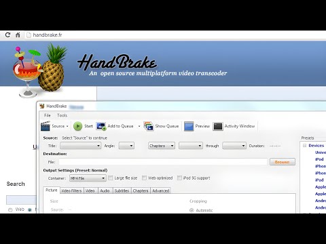Enable the Large file size checkbox
The width and height of the screenshot is (326, 244).
[x=111, y=178]
